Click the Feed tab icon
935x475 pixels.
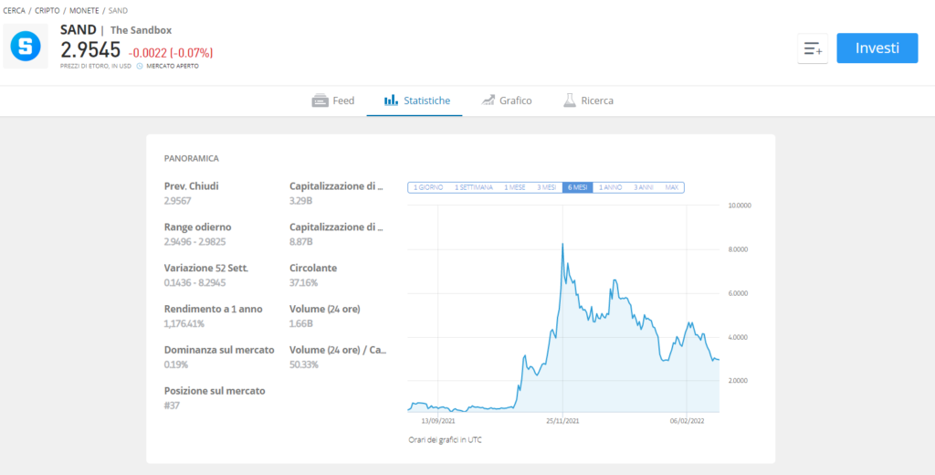click(320, 100)
